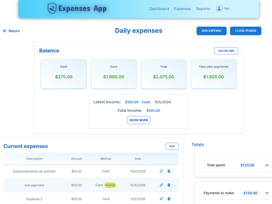Click the $1,925.00 amount
Image resolution: width=272 pixels, height=204 pixels.
pyautogui.click(x=214, y=77)
